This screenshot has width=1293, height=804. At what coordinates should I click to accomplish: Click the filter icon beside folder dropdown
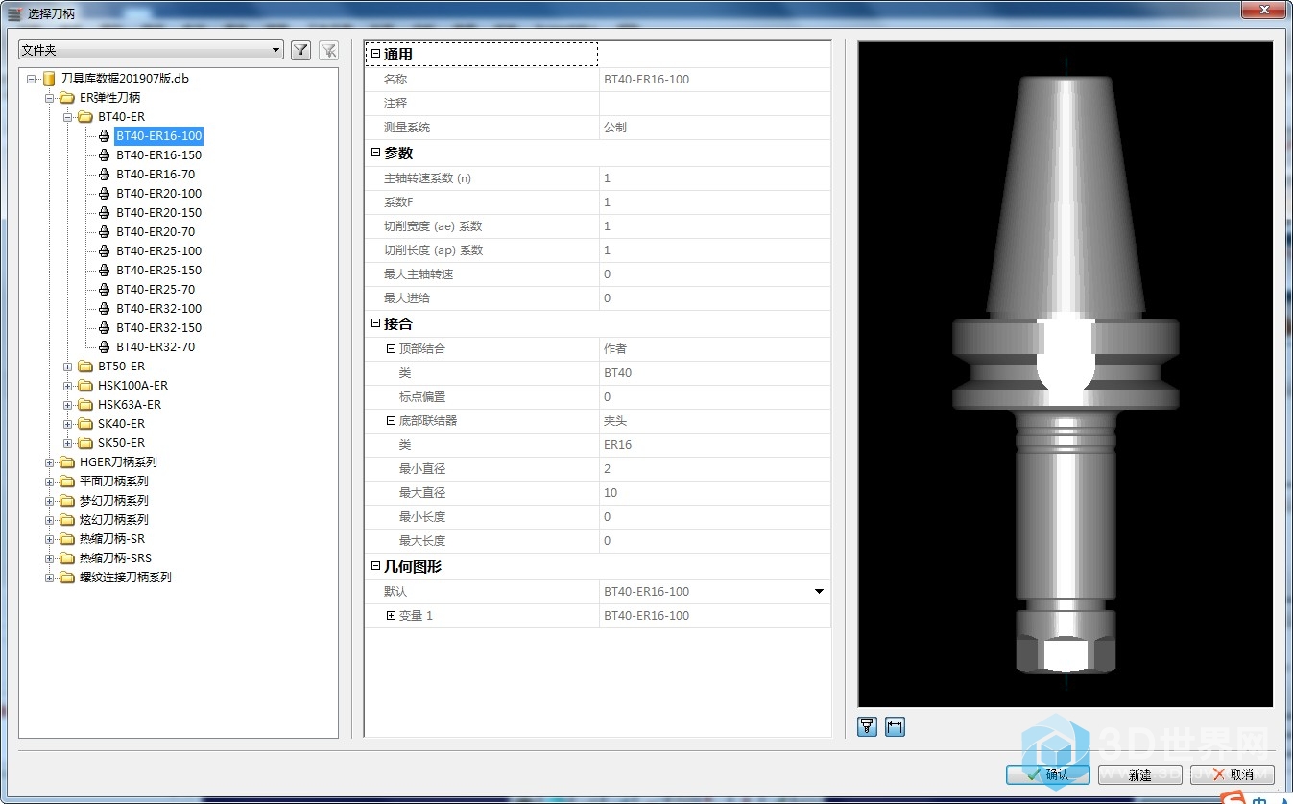[301, 50]
